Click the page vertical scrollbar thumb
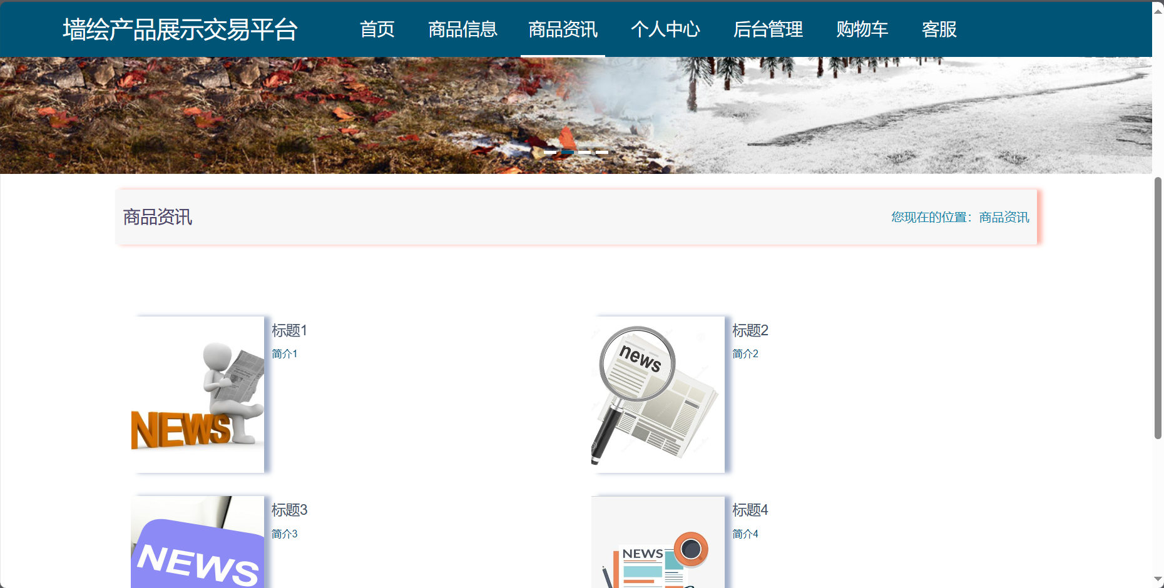1164x588 pixels. tap(1158, 308)
